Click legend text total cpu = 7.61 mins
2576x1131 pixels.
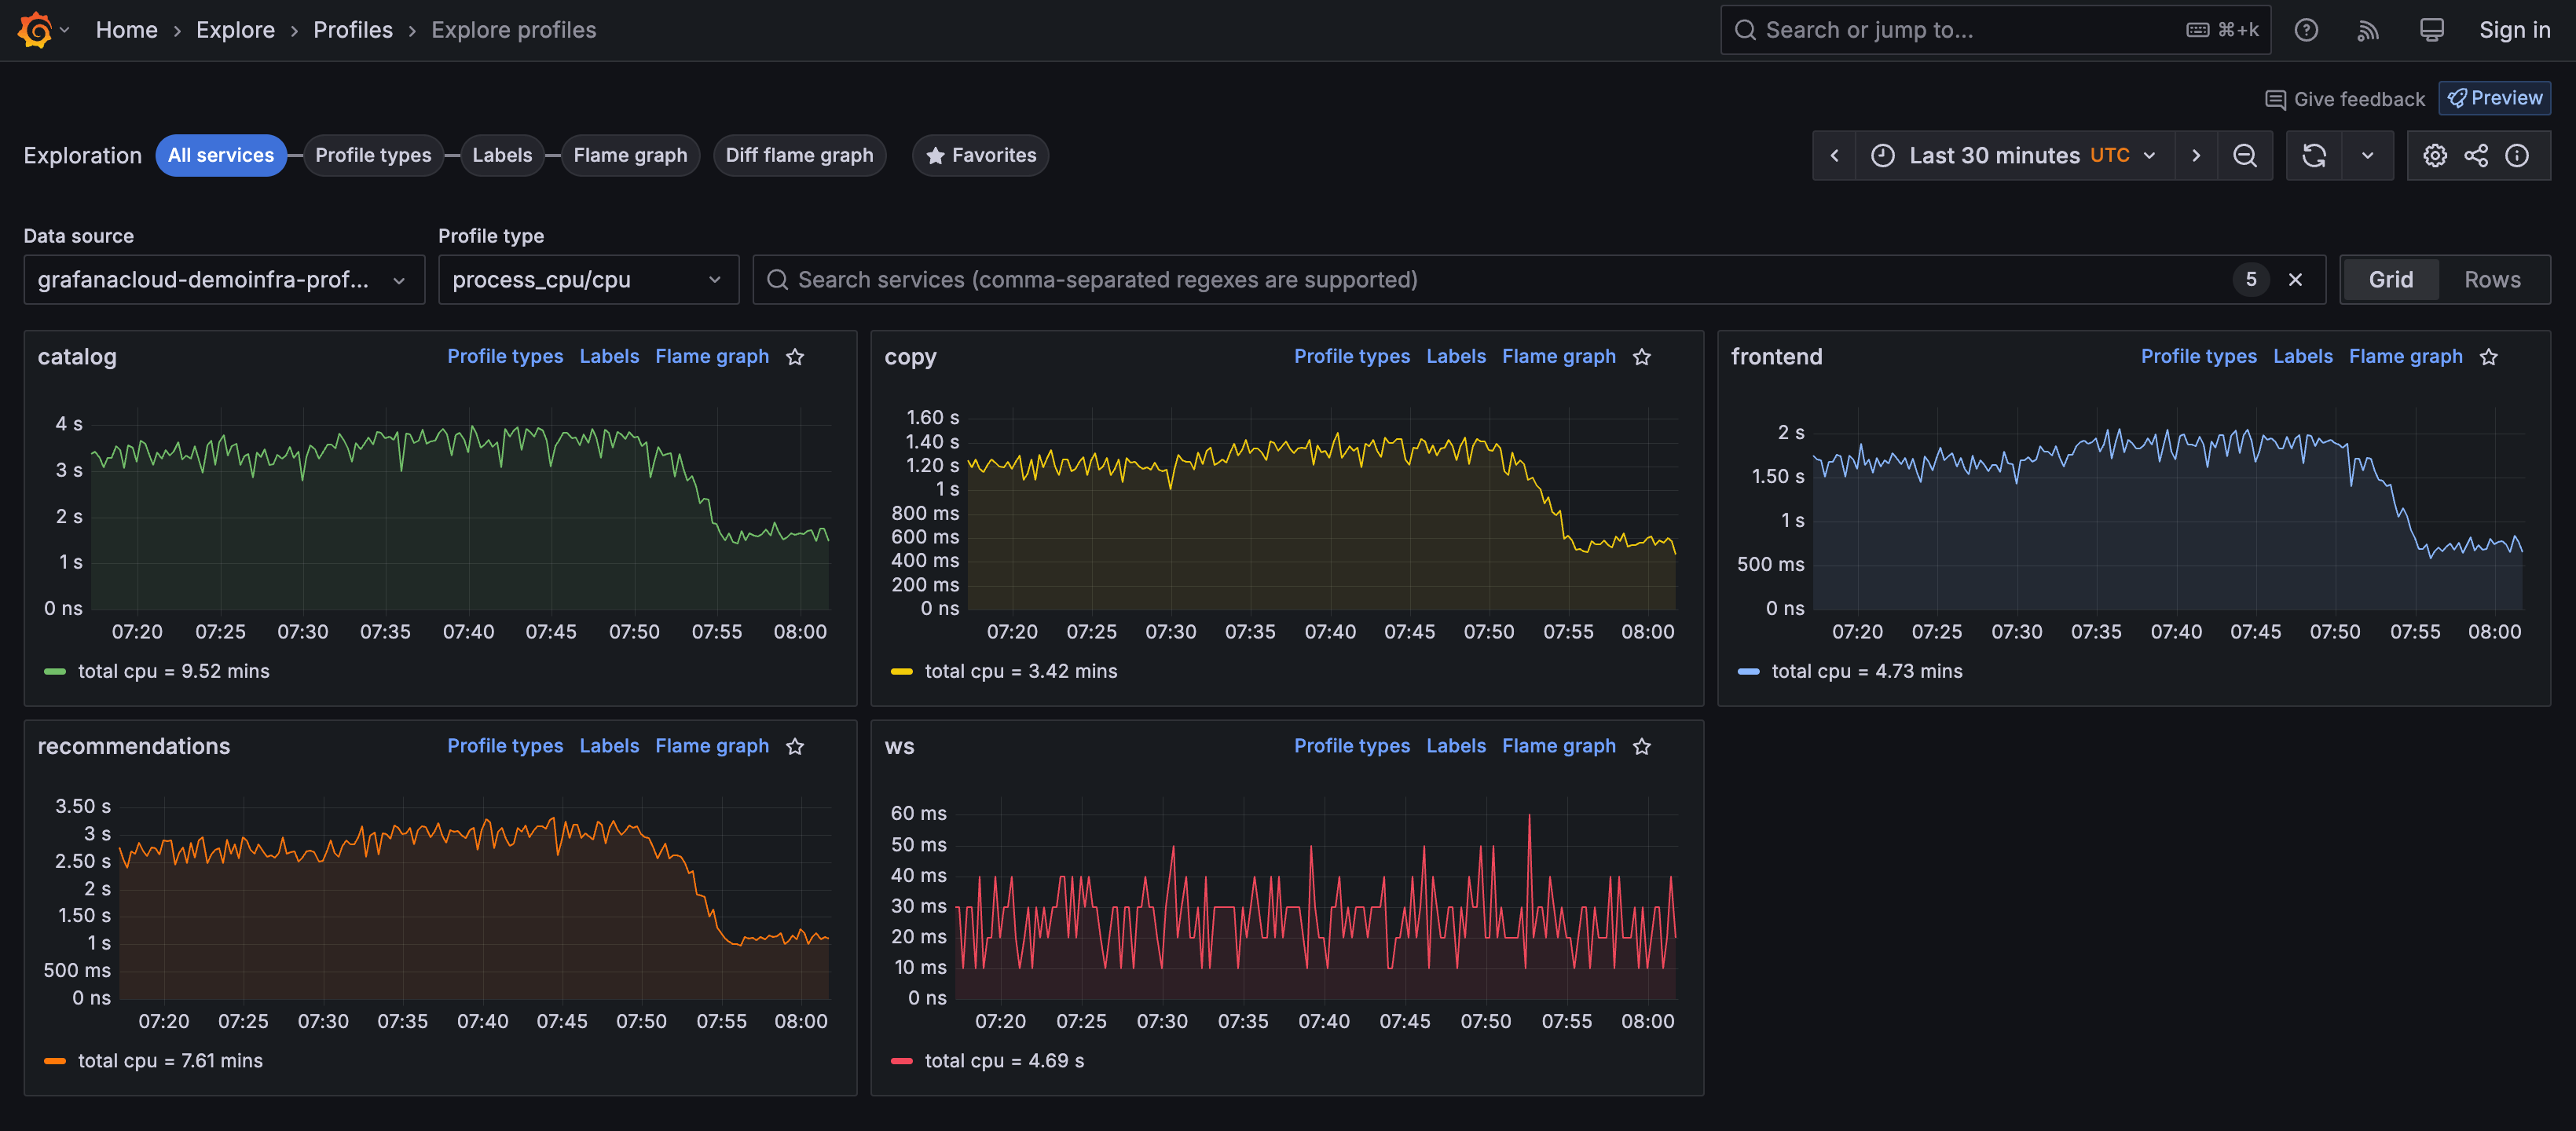[170, 1061]
